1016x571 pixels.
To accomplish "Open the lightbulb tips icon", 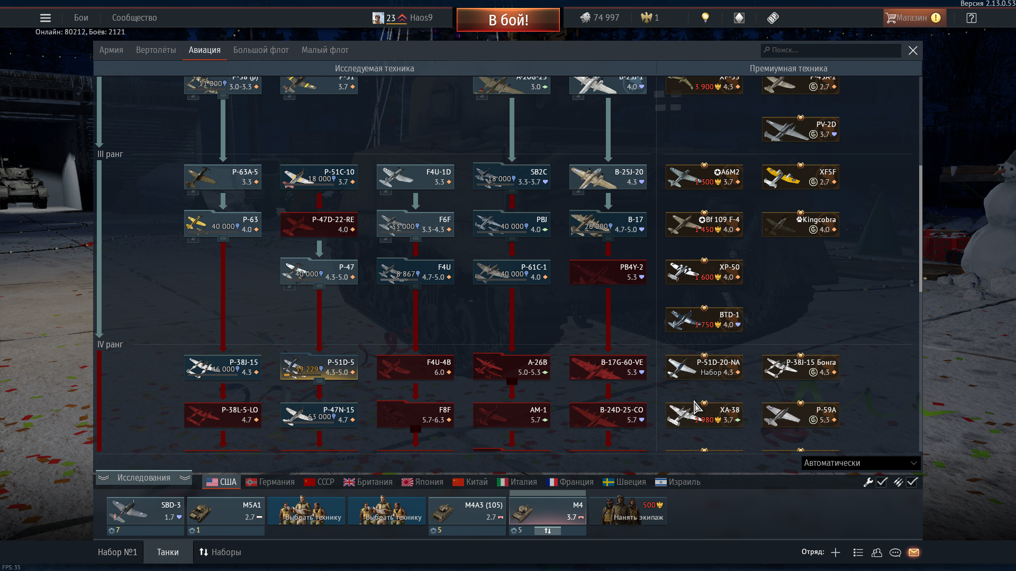I will [x=705, y=18].
